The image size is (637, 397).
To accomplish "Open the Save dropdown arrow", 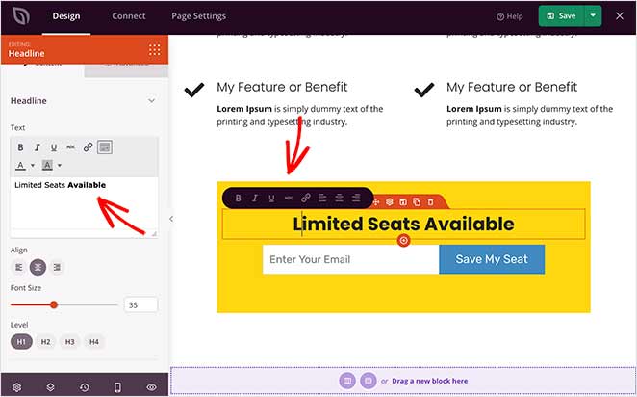I will [x=593, y=15].
